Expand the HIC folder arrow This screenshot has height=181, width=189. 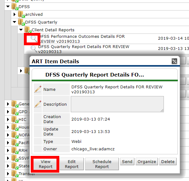coord(8,119)
